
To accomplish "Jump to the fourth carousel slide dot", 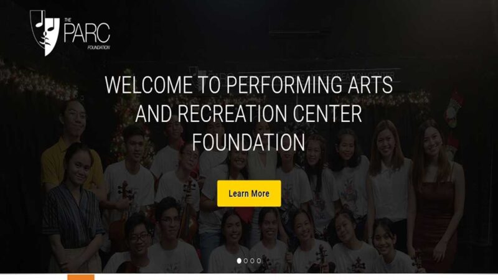I will point(259,261).
